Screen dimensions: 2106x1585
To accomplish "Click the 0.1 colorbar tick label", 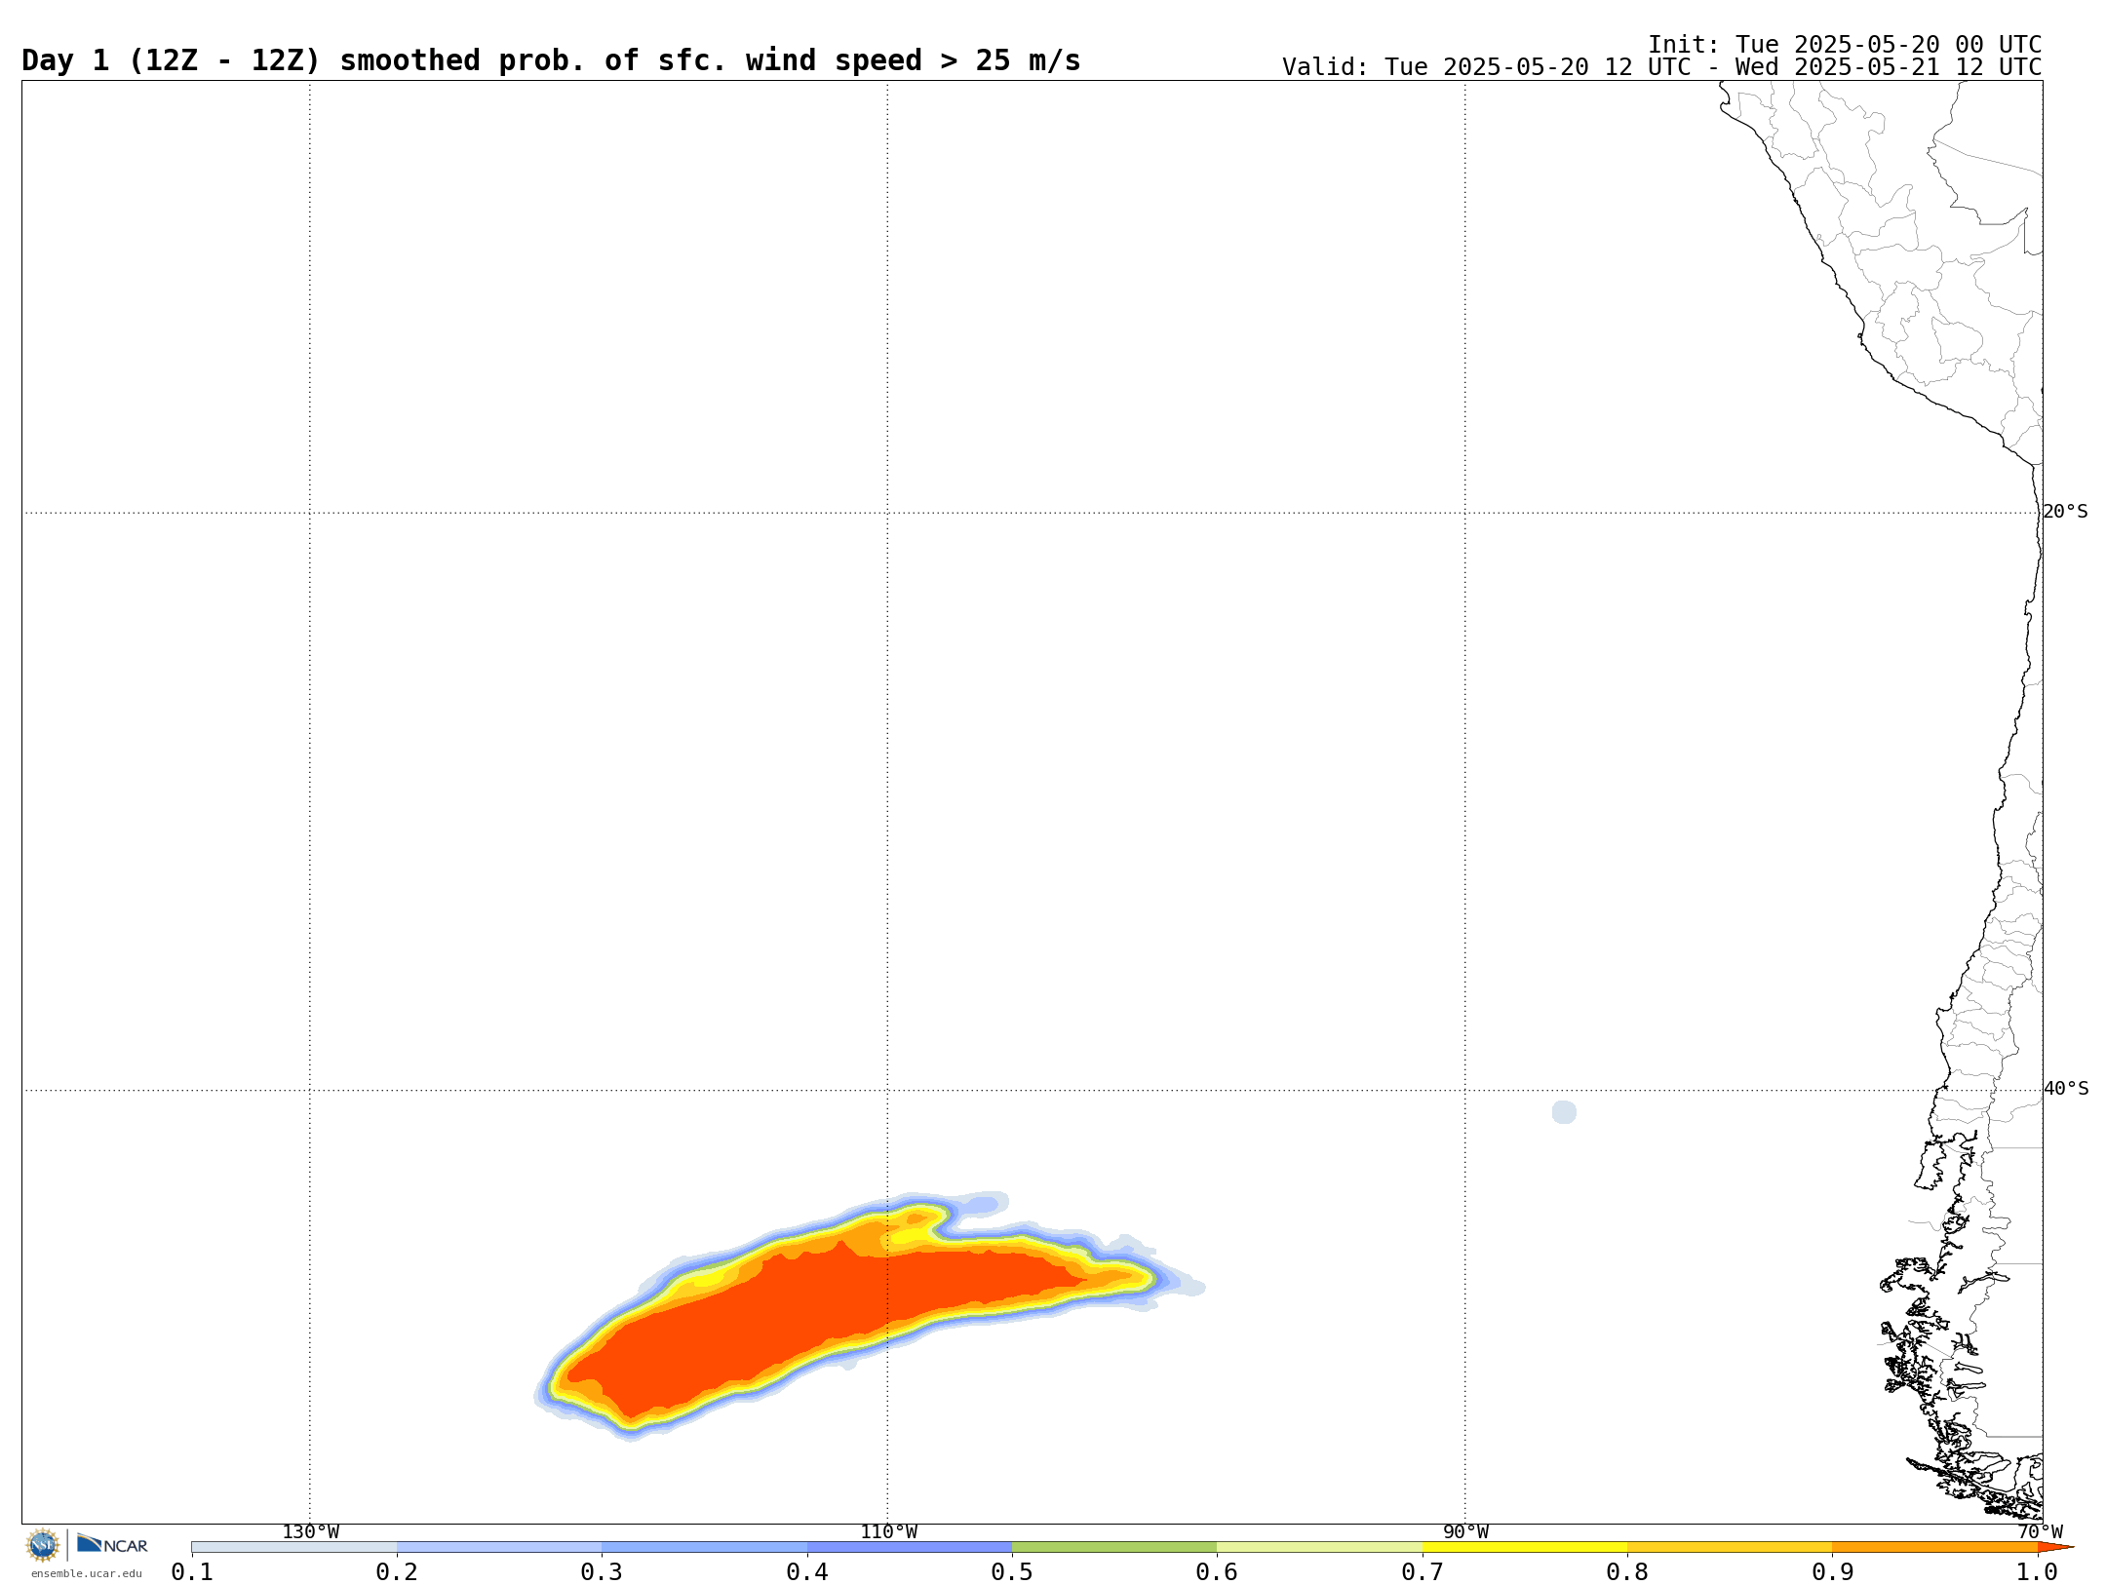I will coord(192,1571).
